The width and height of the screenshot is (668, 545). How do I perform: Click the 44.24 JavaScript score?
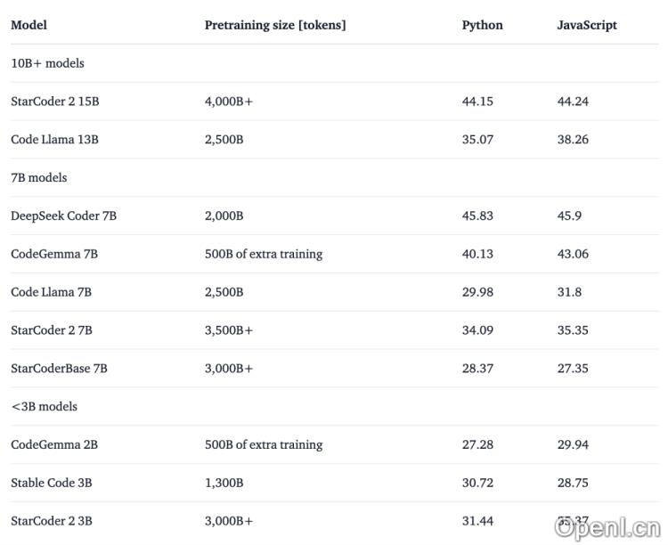point(573,102)
